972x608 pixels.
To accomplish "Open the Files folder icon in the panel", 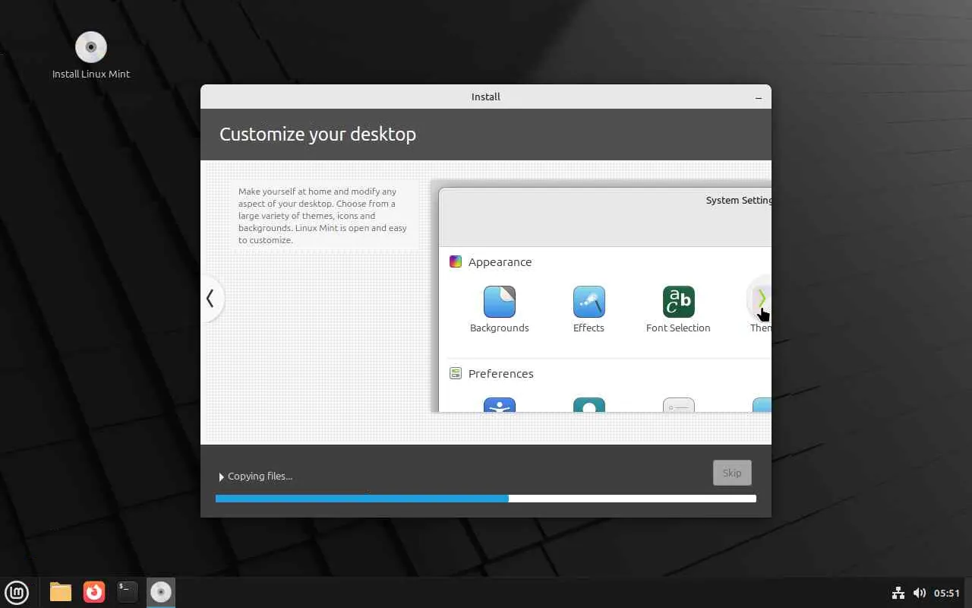I will click(x=61, y=592).
